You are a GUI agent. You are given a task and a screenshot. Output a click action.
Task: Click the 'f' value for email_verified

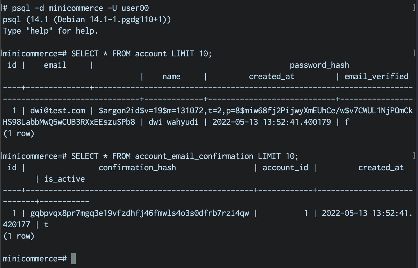click(x=347, y=122)
